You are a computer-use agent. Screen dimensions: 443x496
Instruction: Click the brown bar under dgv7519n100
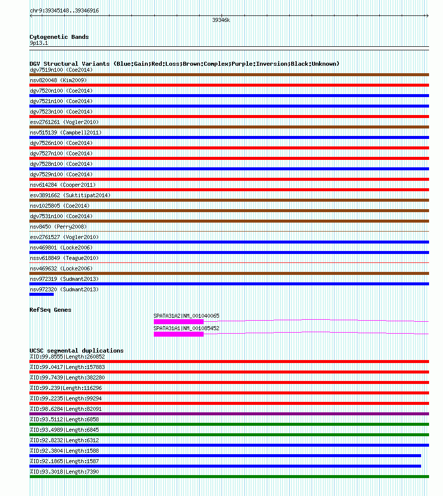[x=229, y=75]
